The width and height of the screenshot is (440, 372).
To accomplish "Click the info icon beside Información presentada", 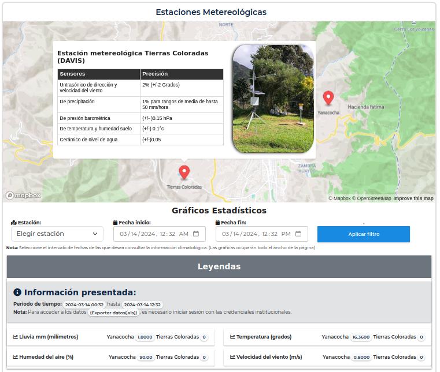I will [17, 292].
